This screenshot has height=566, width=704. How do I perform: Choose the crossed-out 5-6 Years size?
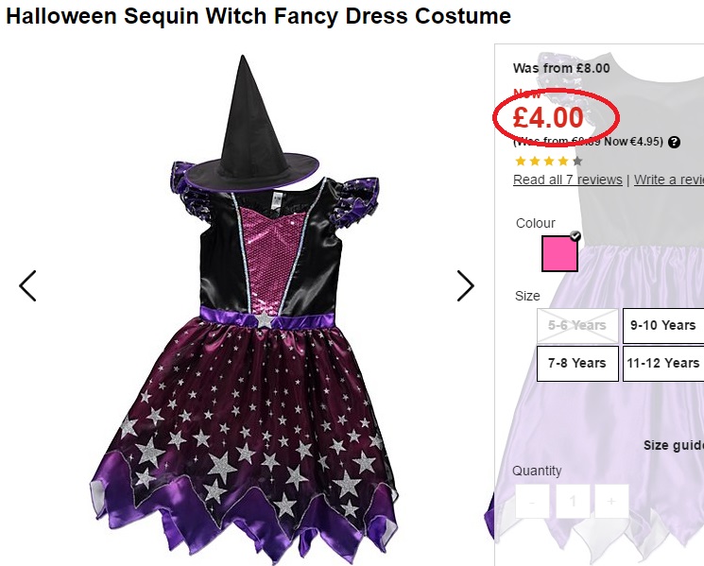(x=577, y=325)
